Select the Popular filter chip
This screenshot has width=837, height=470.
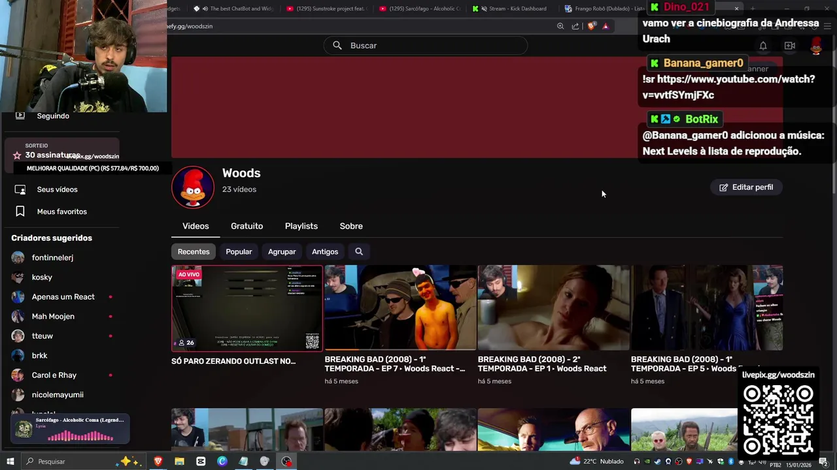pyautogui.click(x=239, y=251)
